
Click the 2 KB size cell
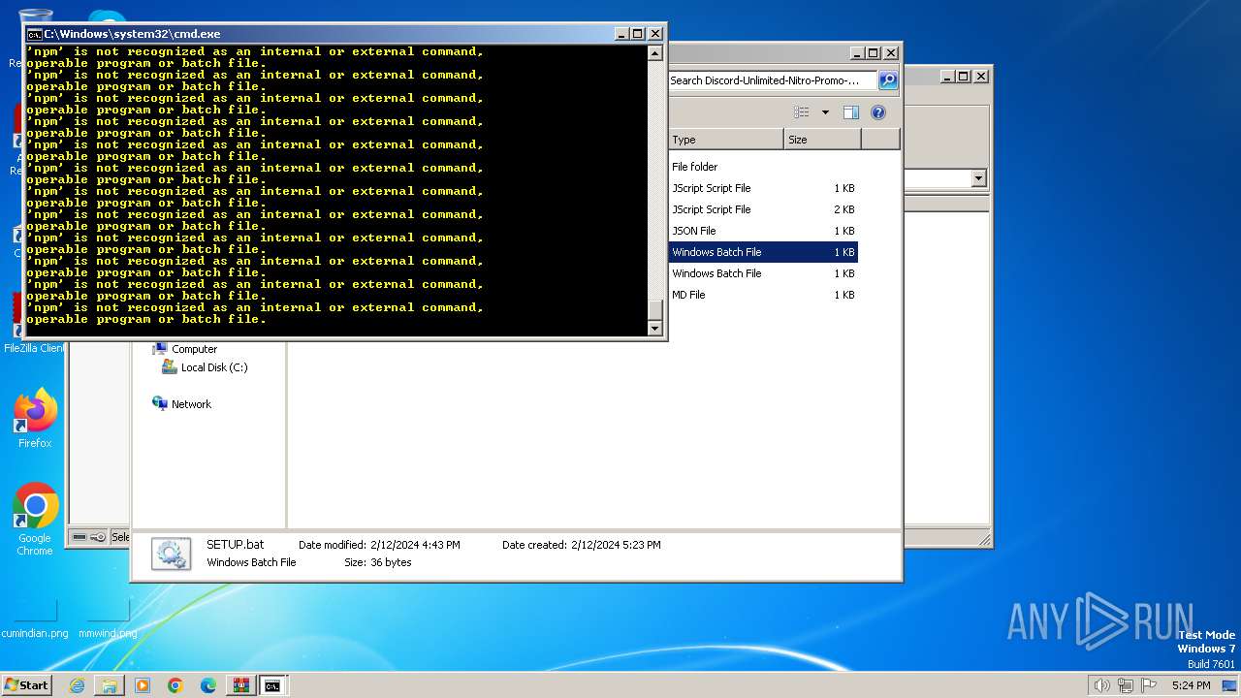point(844,209)
